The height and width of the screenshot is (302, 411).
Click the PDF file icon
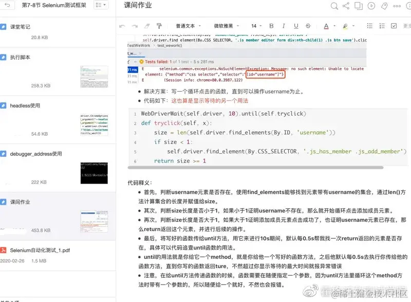click(x=3, y=250)
